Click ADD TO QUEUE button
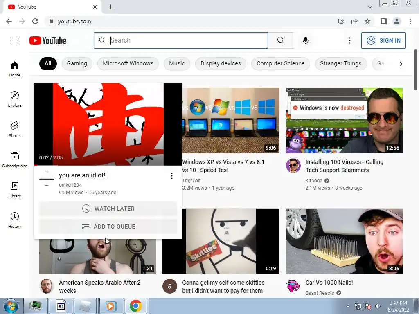Viewport: 419px width, 314px height. click(x=108, y=227)
